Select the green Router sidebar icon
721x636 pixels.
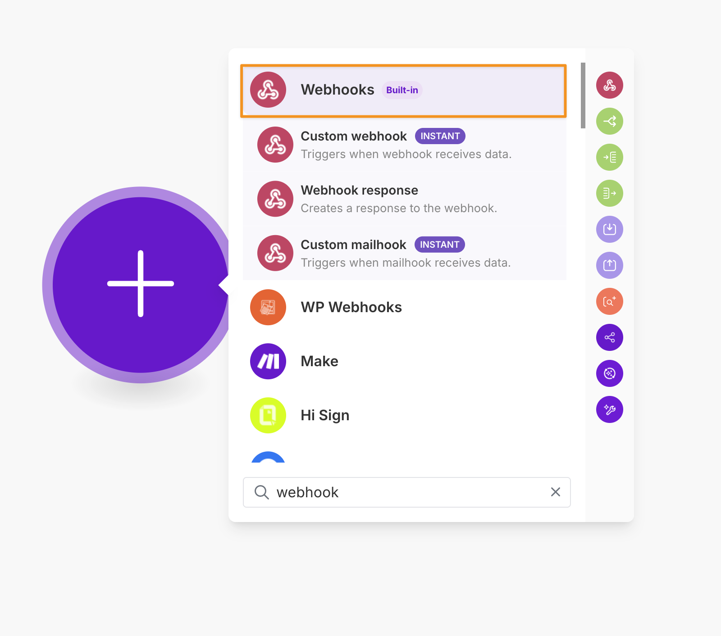[x=610, y=121]
